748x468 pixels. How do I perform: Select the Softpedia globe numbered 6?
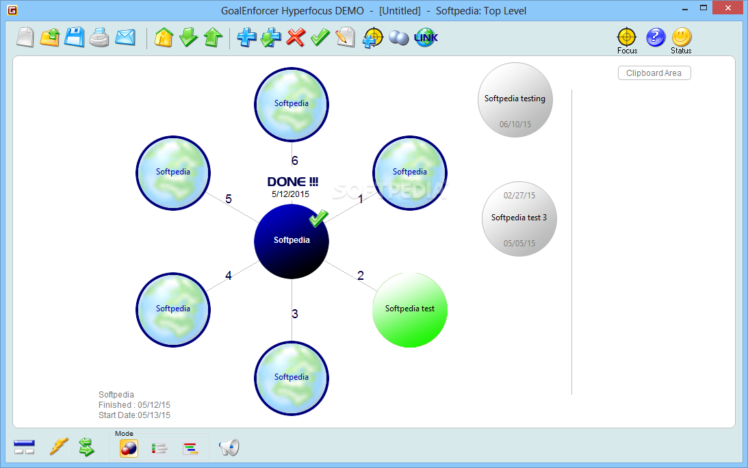coord(292,105)
